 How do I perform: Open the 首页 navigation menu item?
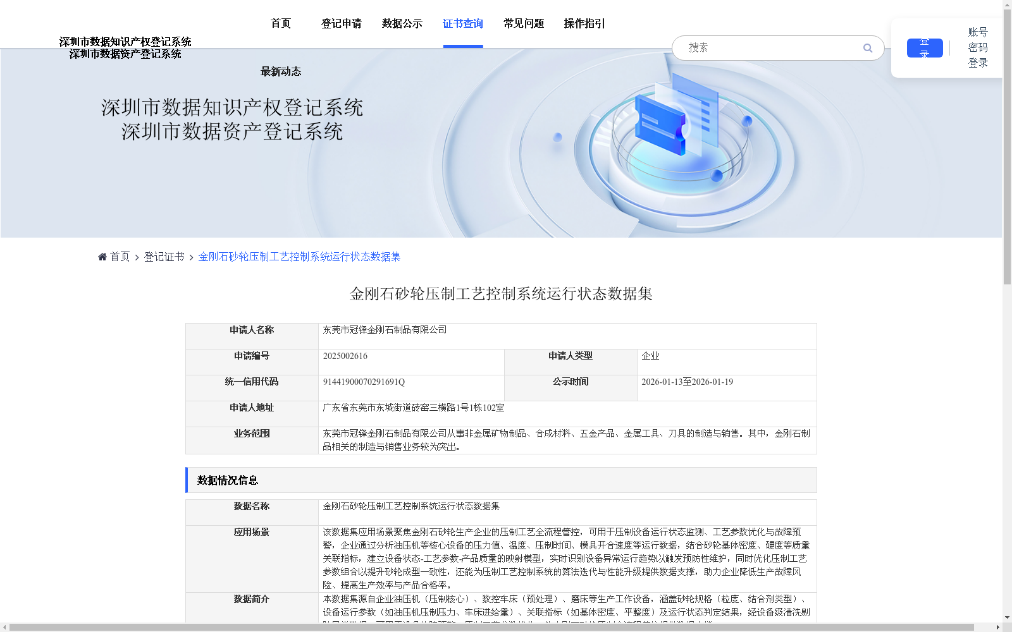pyautogui.click(x=281, y=23)
